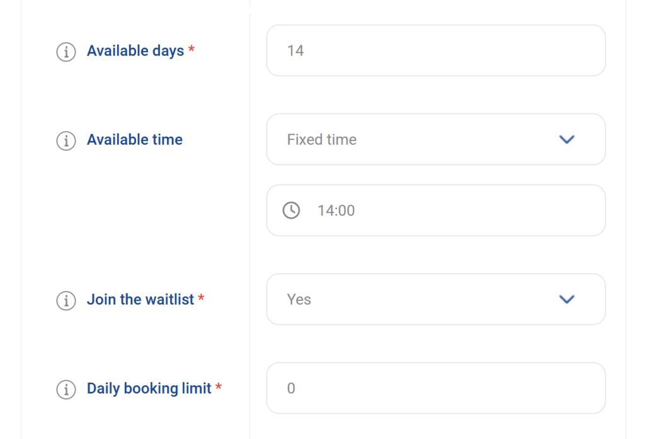
Task: Click the Join the waitlist label
Action: point(140,300)
